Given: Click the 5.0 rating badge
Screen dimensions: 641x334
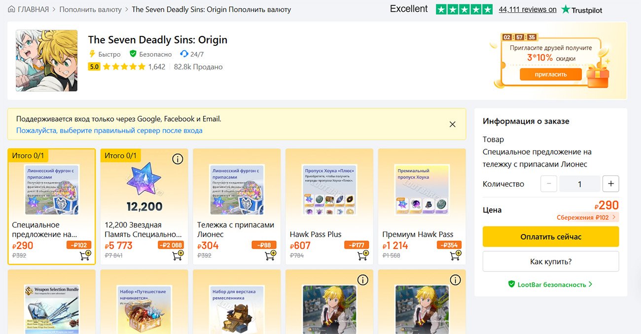Looking at the screenshot, I should (94, 67).
